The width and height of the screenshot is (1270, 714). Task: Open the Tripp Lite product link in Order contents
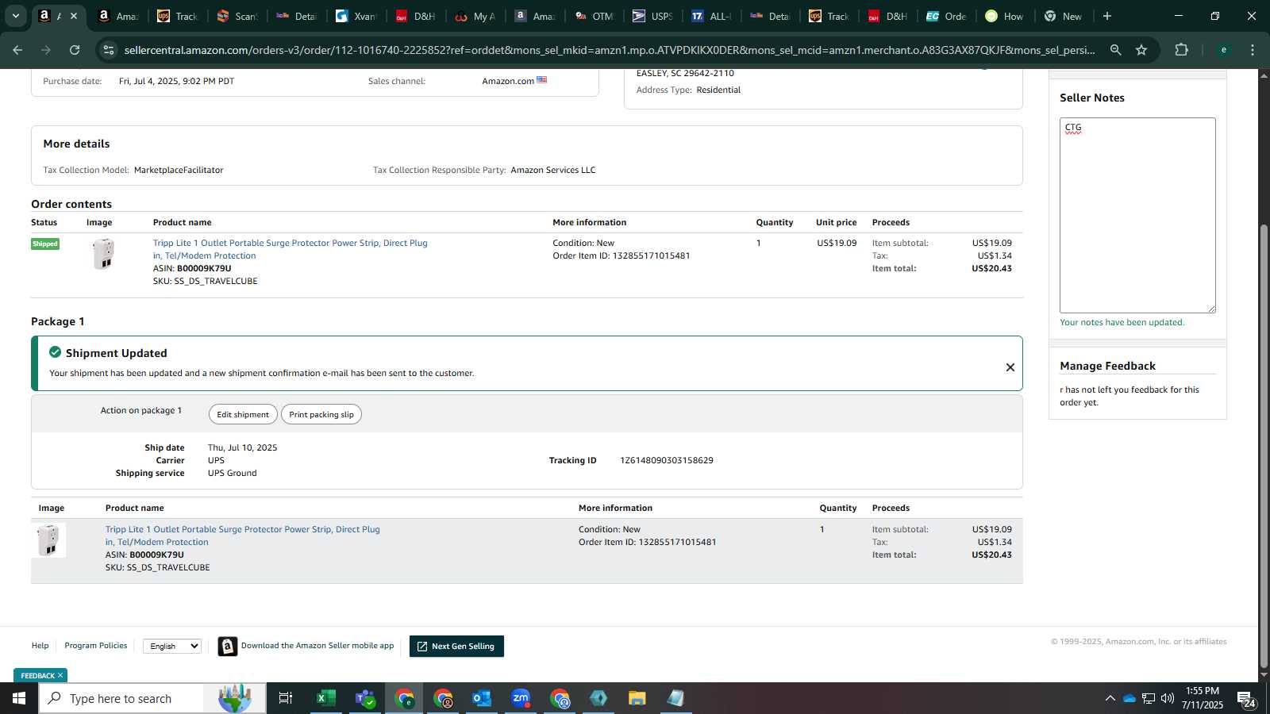tap(290, 249)
